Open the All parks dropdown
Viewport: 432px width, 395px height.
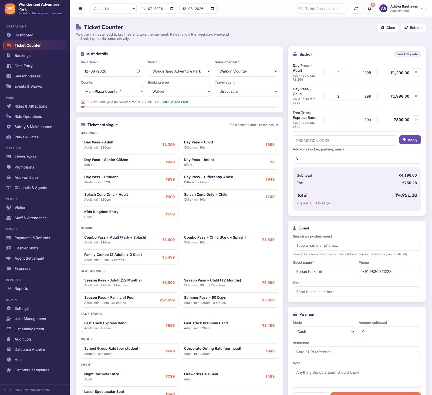click(113, 9)
